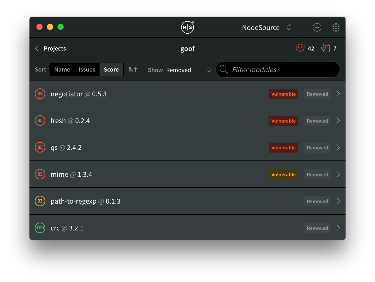
Task: Focus the Filter modules search field
Action: 278,69
